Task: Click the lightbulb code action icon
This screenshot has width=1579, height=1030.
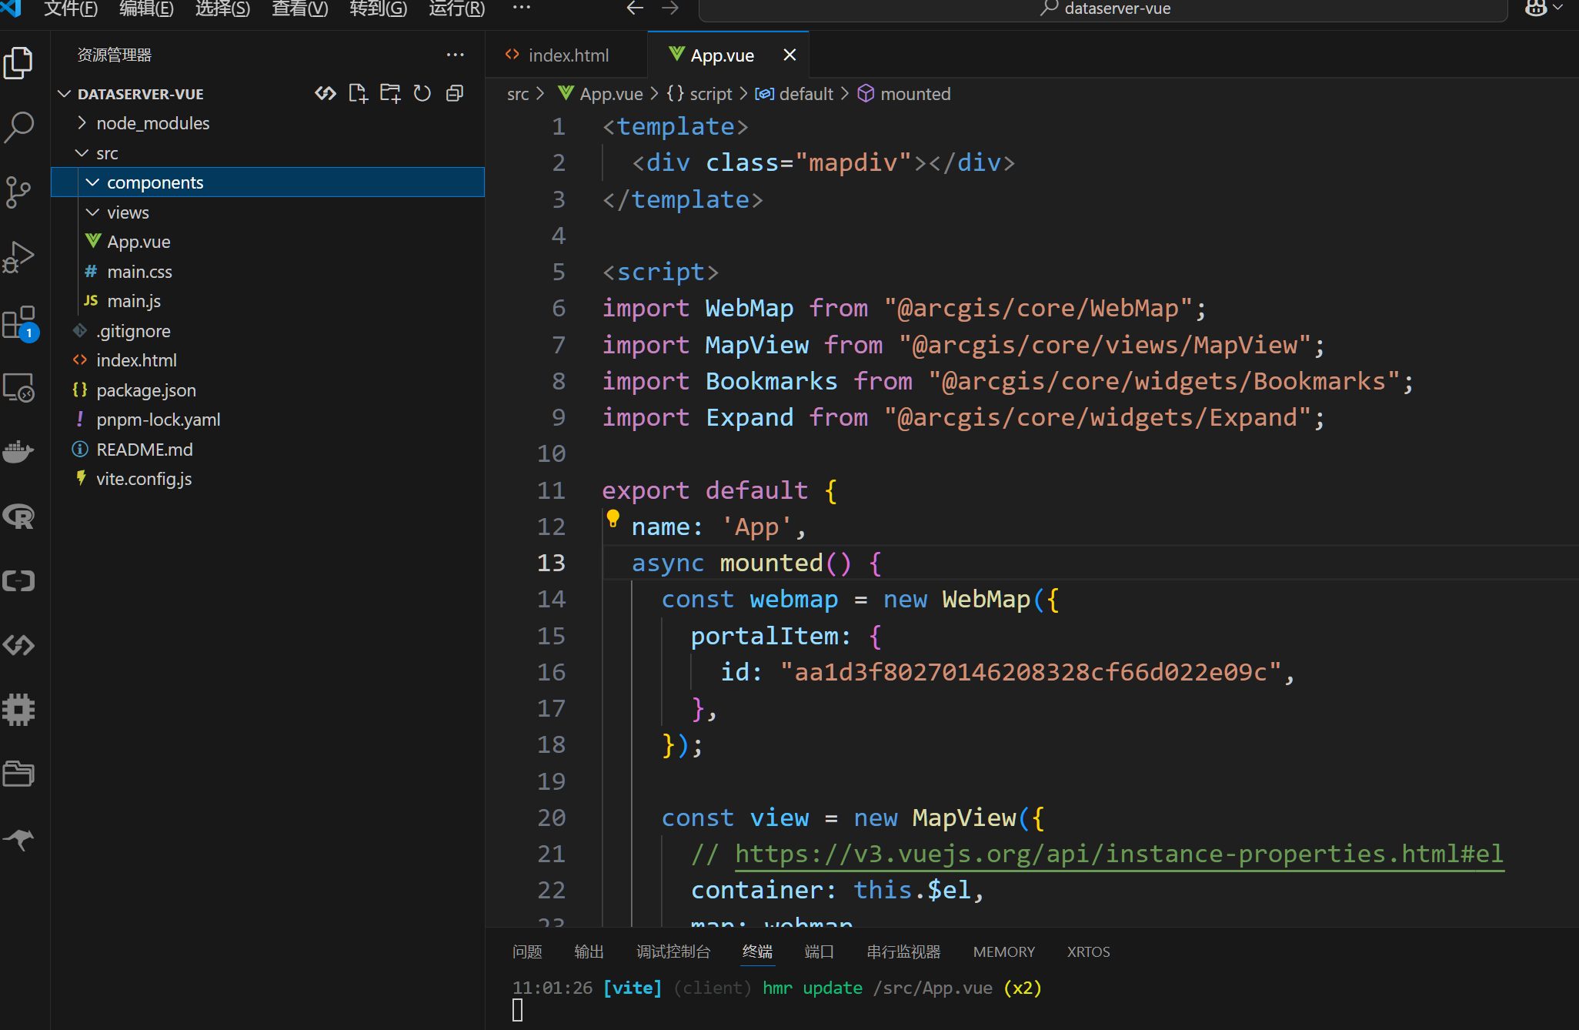Action: coord(613,518)
